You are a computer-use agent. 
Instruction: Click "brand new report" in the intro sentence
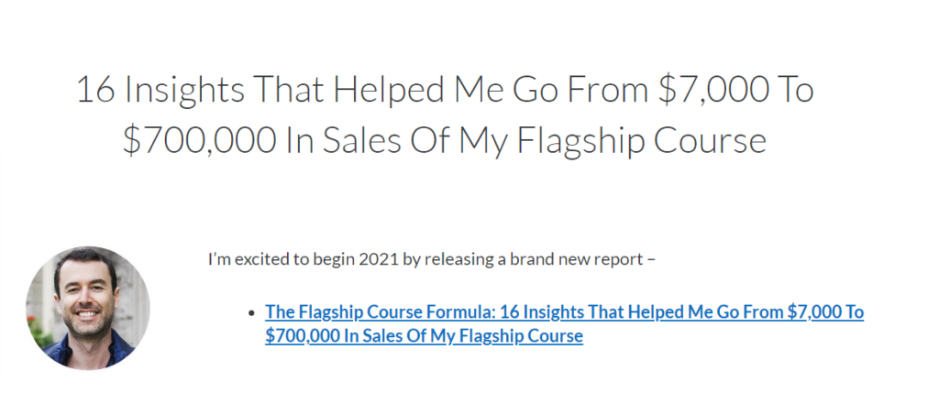tap(583, 259)
